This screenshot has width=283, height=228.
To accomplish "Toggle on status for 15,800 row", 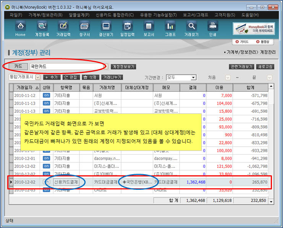I will 46,111.
